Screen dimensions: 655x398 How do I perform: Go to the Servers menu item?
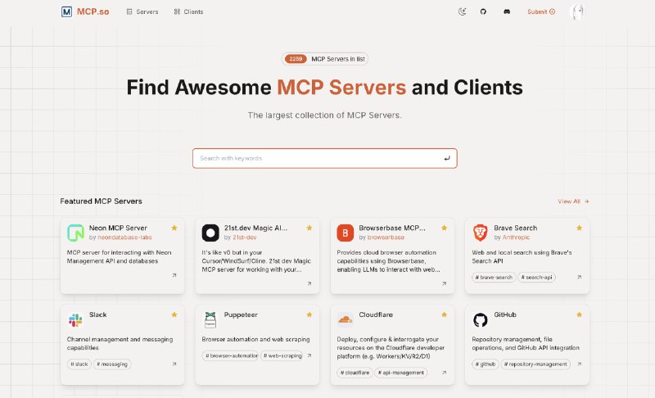pos(142,11)
